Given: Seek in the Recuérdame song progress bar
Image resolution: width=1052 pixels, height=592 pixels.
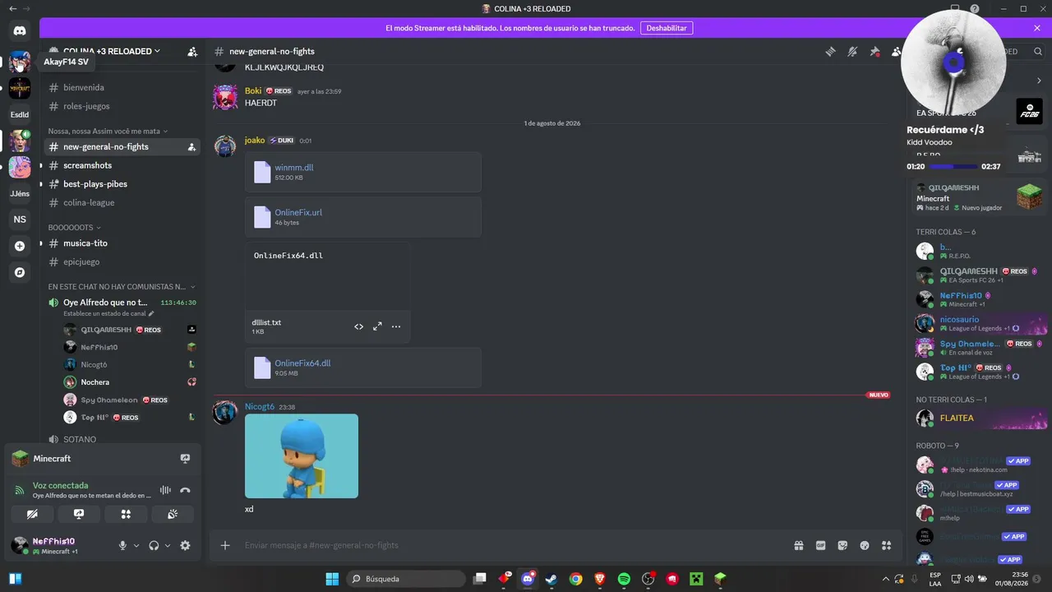Looking at the screenshot, I should (953, 166).
